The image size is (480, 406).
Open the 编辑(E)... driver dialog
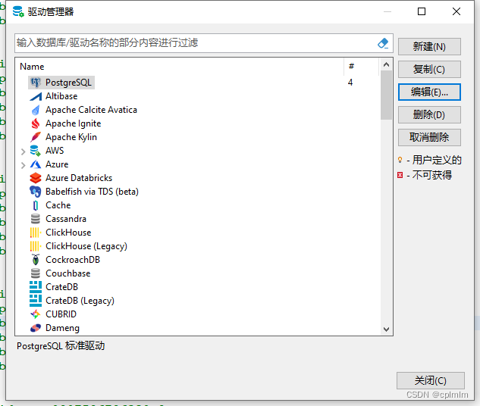pos(429,92)
